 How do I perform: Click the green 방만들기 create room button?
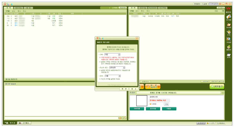click(x=217, y=86)
